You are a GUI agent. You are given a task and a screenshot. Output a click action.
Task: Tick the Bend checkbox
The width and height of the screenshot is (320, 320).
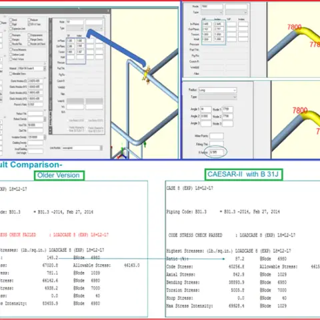click(x=11, y=20)
